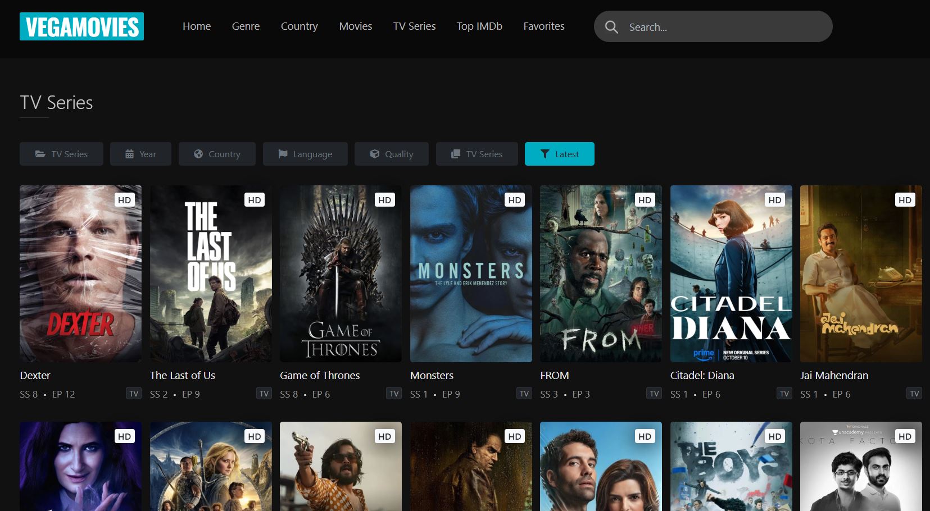This screenshot has height=511, width=930.
Task: Open Top IMDb page
Action: click(x=479, y=26)
